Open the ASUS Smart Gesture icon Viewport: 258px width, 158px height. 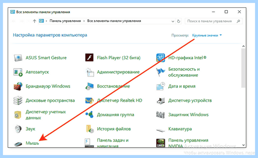tap(18, 58)
